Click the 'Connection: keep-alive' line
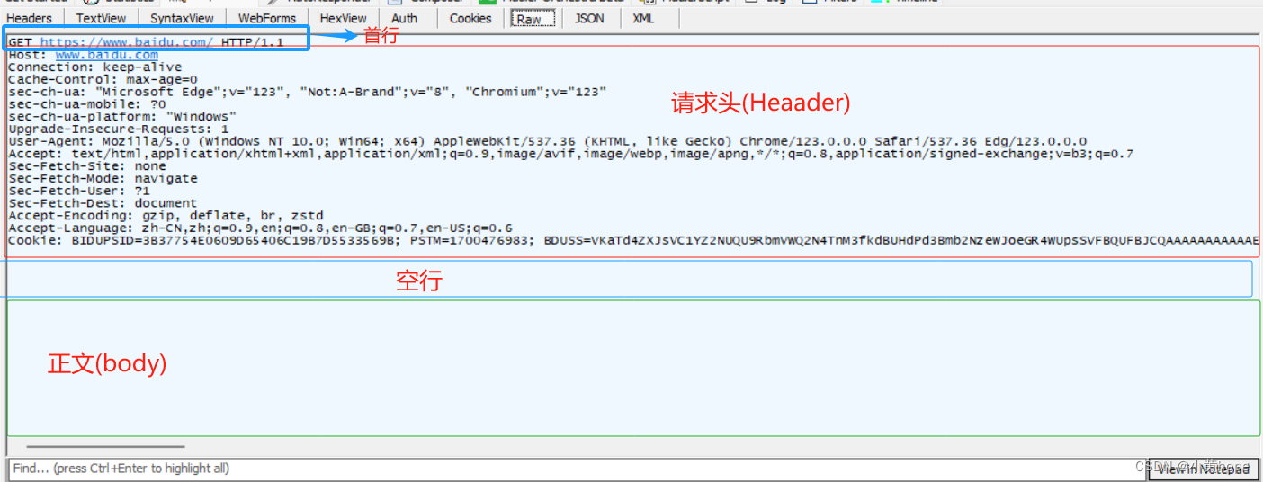Viewport: 1263px width, 482px height. (94, 67)
